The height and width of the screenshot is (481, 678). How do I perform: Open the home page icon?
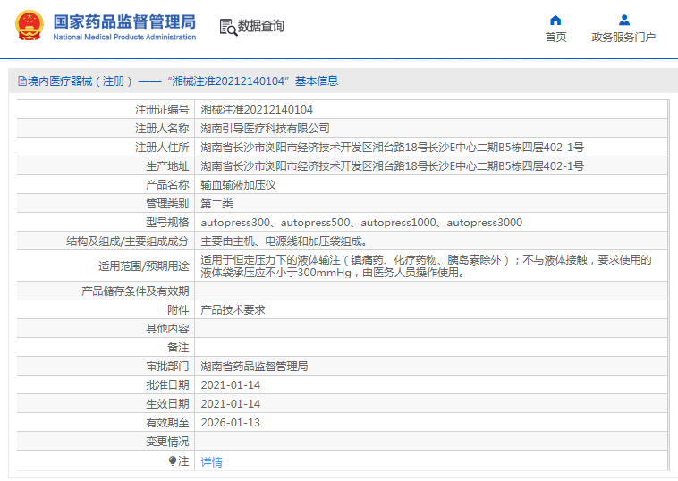[x=555, y=20]
